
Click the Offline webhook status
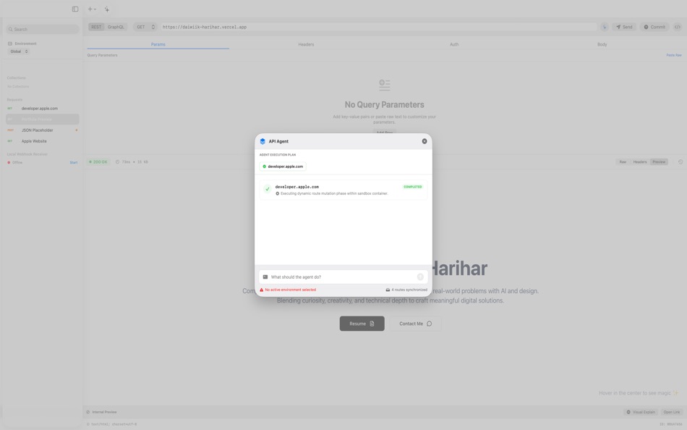pos(15,163)
